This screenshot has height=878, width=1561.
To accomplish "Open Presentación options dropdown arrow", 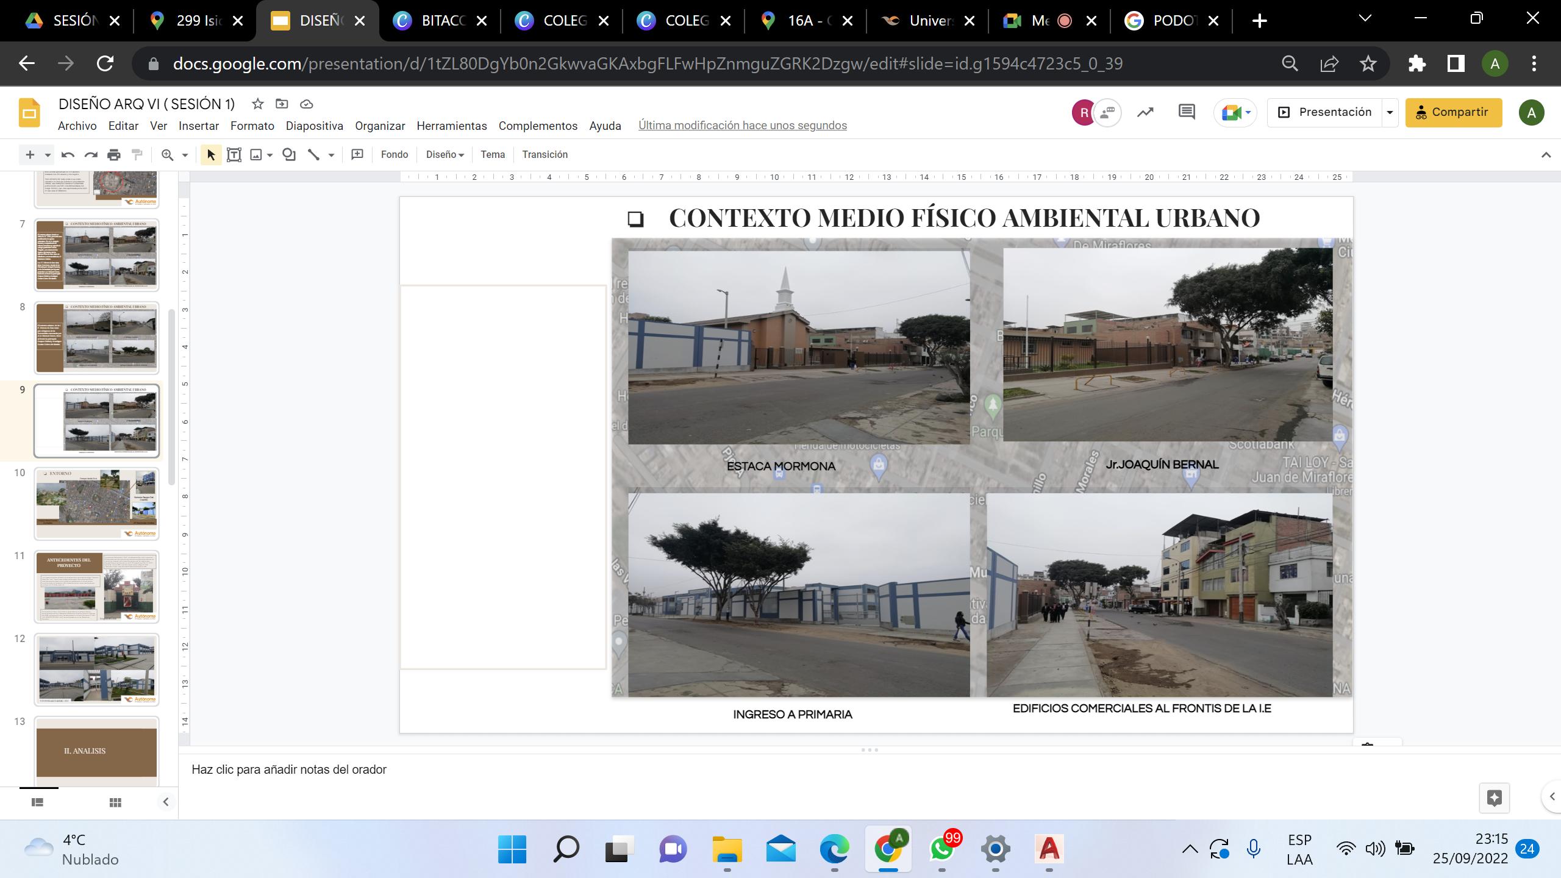I will pyautogui.click(x=1390, y=113).
